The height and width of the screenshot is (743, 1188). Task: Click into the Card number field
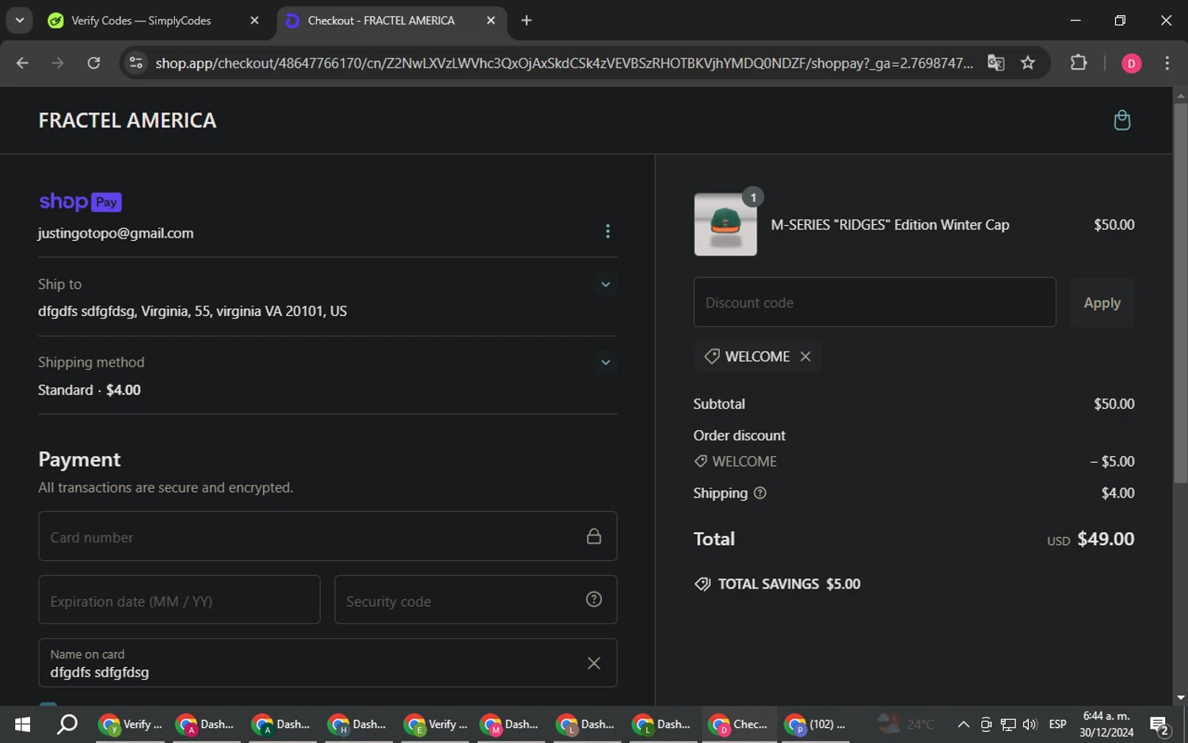(327, 536)
